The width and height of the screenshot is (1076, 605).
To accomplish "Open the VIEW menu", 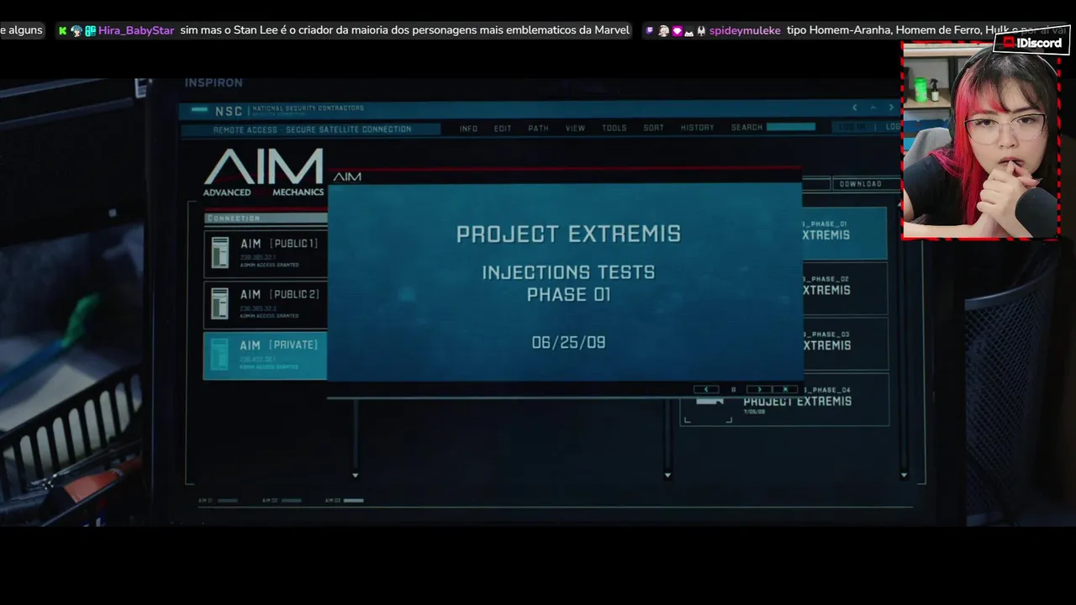I will 575,129.
